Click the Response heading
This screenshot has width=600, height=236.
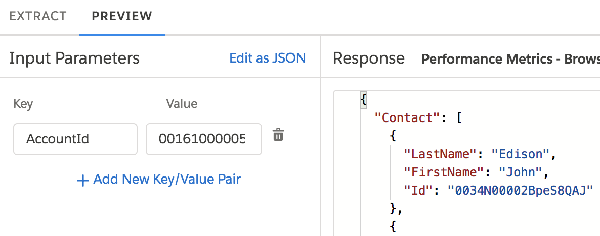[368, 58]
